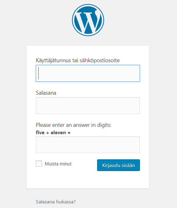Click the captcha answer input field
Image resolution: width=177 pixels, height=208 pixels.
(88, 145)
